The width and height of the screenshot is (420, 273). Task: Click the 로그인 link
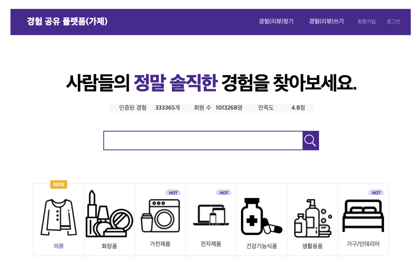394,22
